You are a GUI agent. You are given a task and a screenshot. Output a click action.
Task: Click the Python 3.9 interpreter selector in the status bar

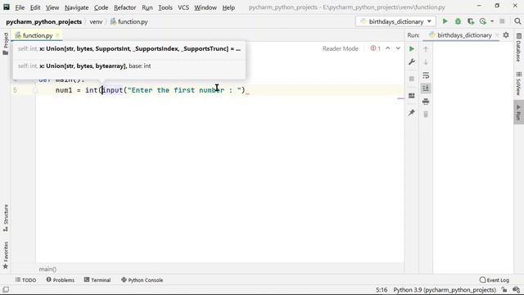(445, 290)
